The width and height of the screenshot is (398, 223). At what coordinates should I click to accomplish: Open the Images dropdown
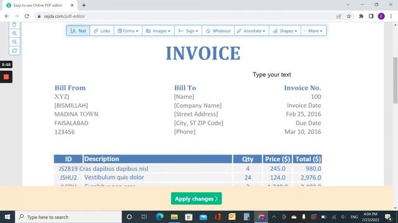[158, 31]
